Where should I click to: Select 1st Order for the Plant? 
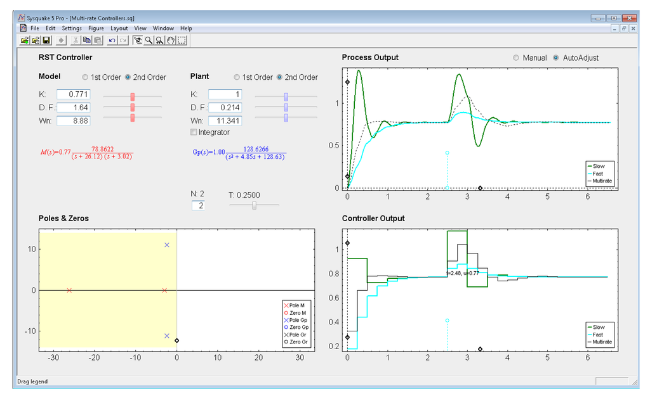click(237, 77)
